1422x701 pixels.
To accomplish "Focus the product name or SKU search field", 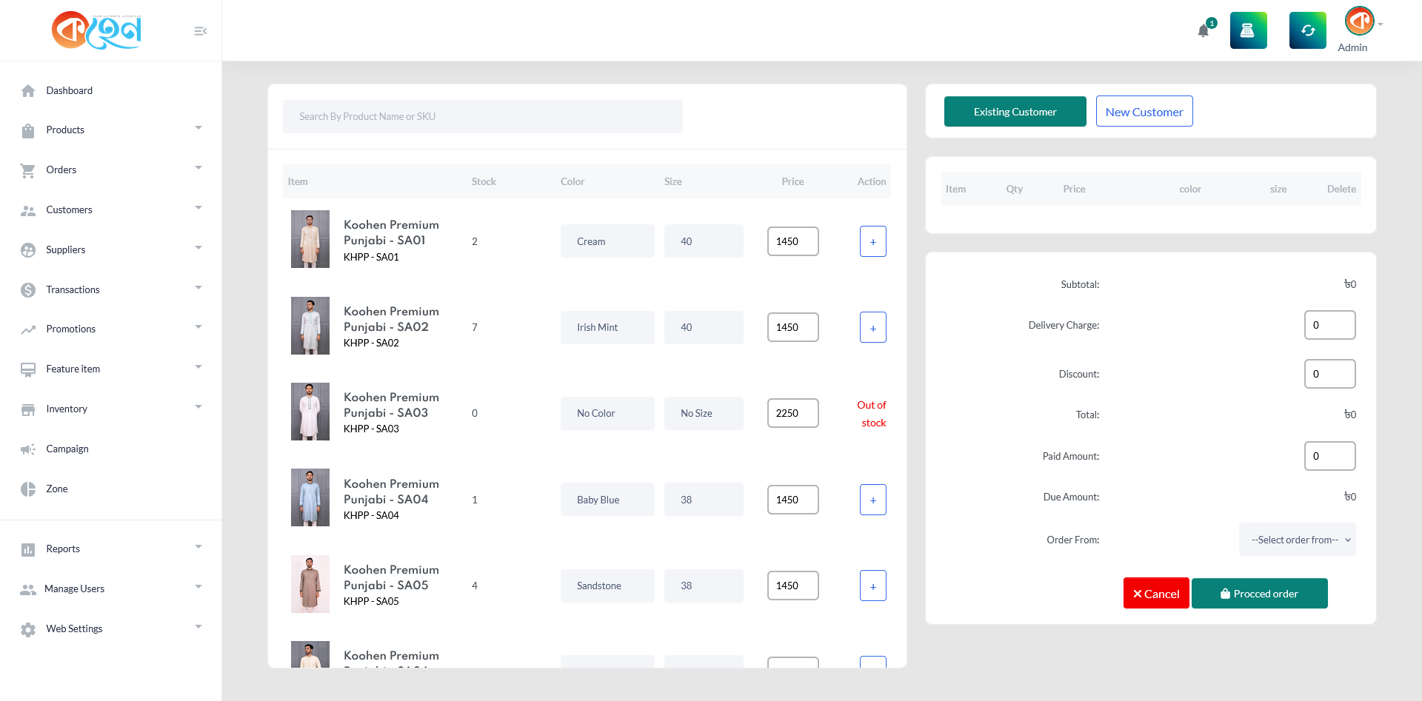I will point(482,117).
